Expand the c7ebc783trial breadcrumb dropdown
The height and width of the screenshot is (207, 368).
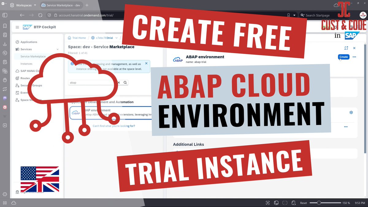pyautogui.click(x=117, y=38)
